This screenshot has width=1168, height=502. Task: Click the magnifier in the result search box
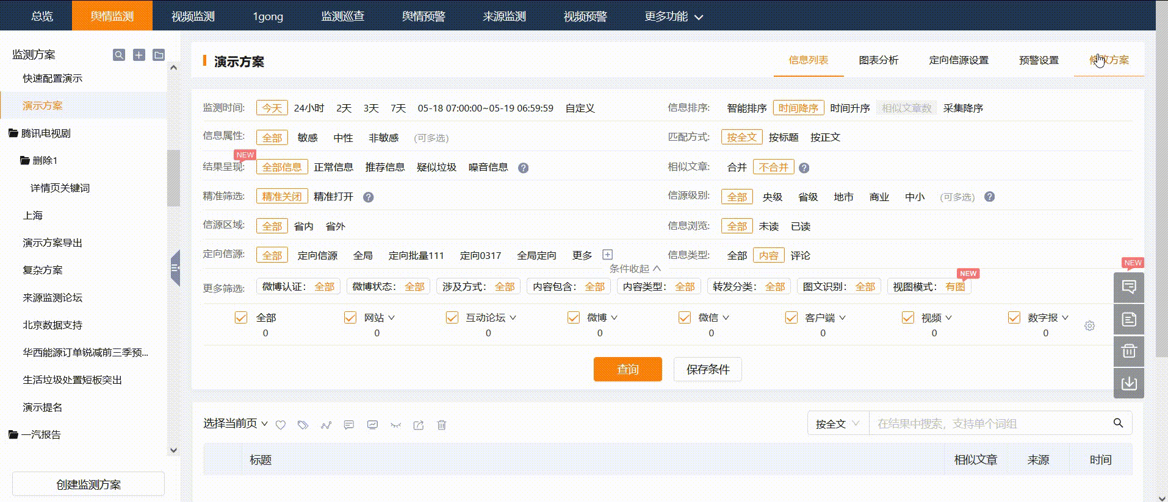[x=1118, y=423]
